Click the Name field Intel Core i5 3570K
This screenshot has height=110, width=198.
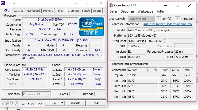point(50,19)
